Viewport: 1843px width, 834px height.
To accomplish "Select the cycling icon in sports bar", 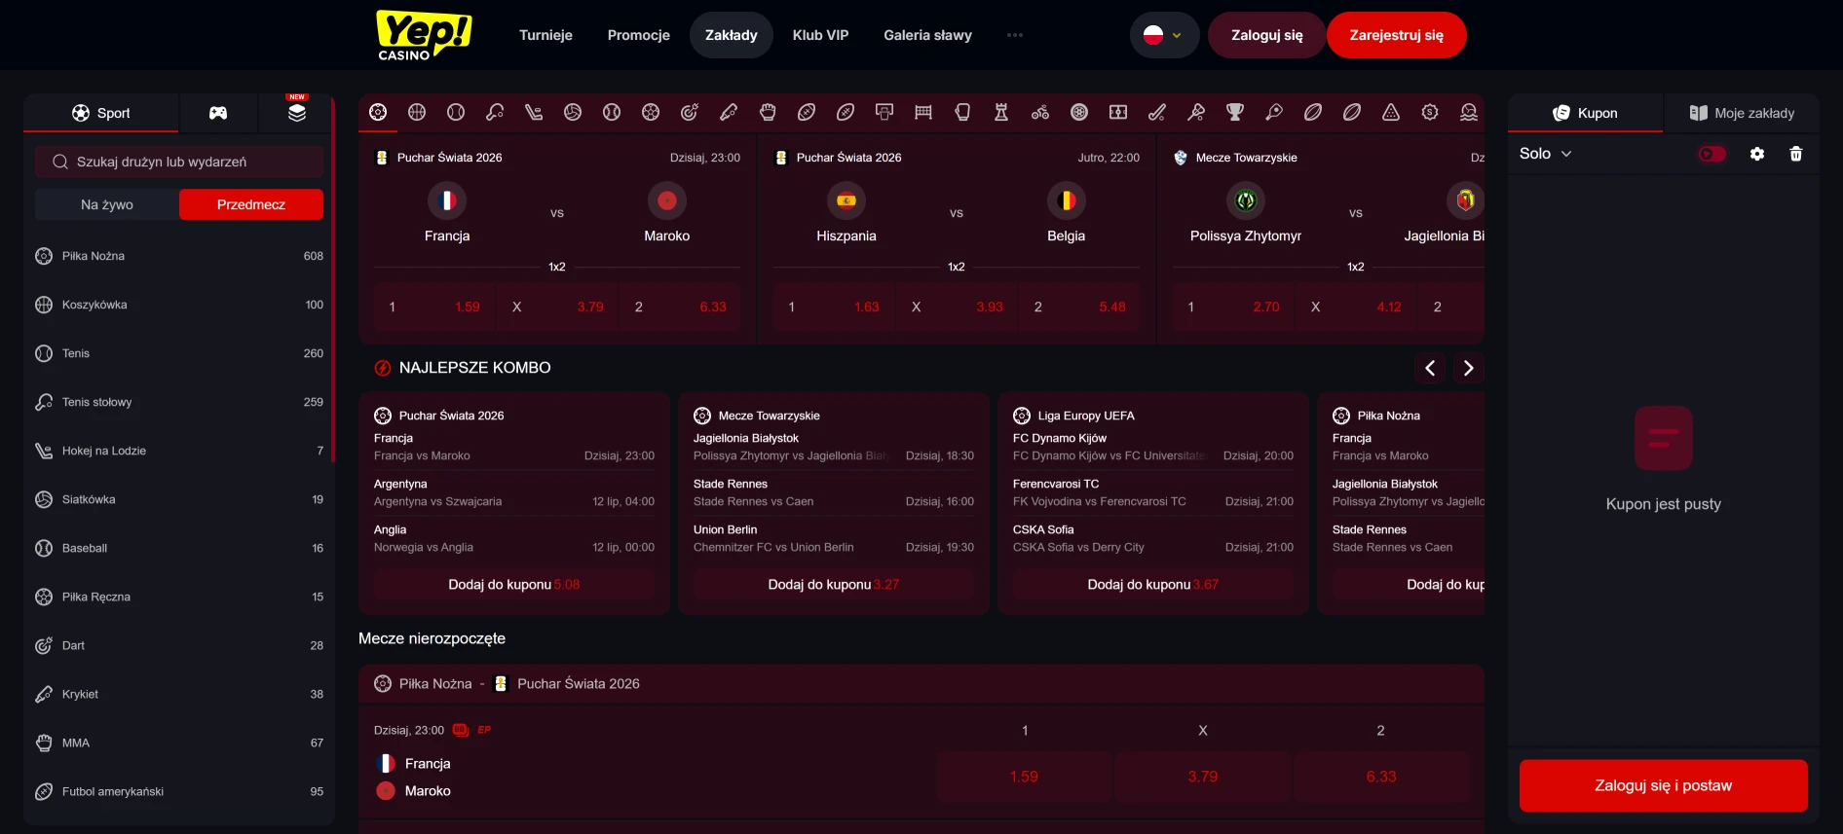I will (x=1040, y=112).
